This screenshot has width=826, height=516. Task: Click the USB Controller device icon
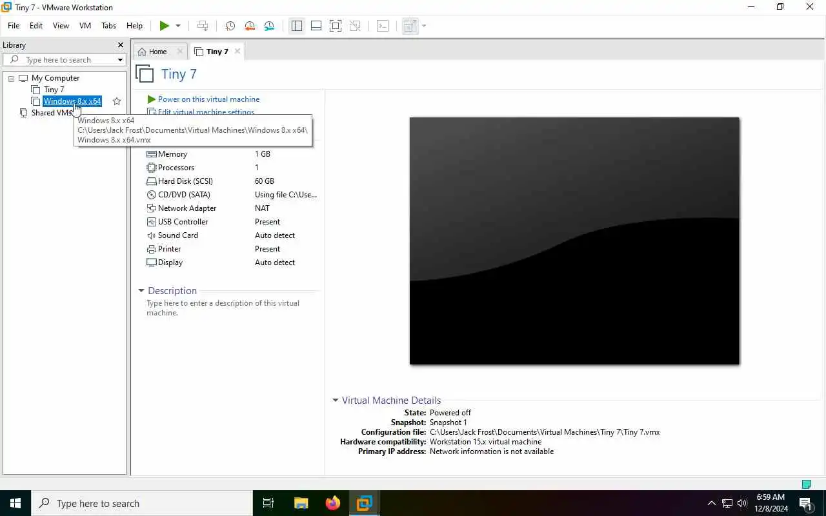152,222
